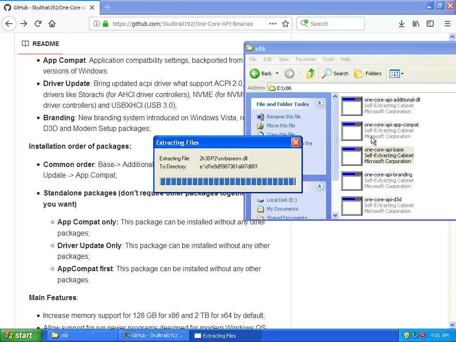Select one-core-api-additional-dll file icon
Viewport: 456px width, 342px height.
click(x=352, y=106)
